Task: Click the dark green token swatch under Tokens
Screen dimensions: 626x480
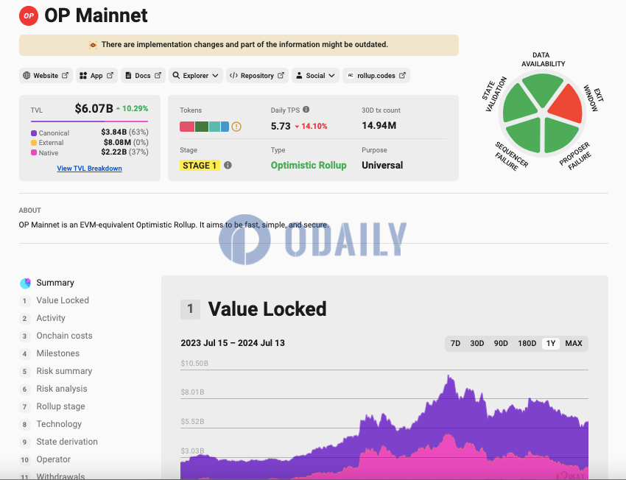Action: [x=202, y=127]
